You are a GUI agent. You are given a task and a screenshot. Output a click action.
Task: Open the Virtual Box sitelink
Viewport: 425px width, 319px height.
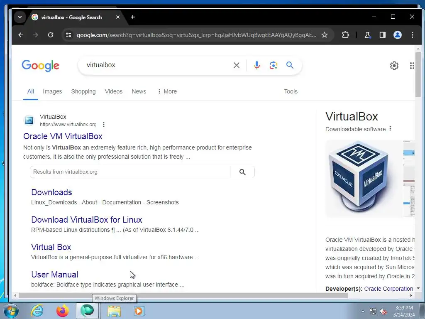tap(51, 247)
